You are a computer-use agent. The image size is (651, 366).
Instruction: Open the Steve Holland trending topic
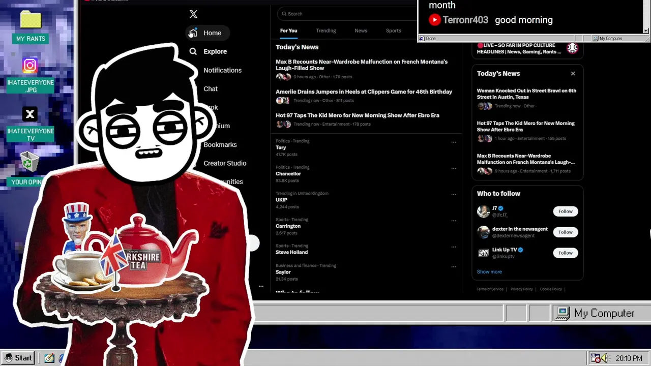pyautogui.click(x=291, y=252)
